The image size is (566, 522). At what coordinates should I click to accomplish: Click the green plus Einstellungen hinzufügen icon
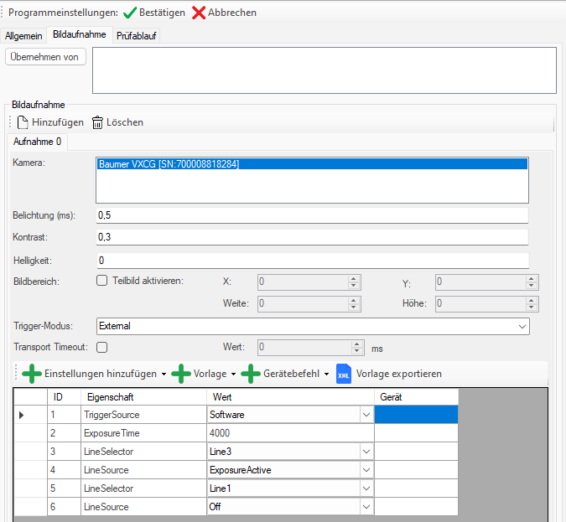[x=32, y=374]
